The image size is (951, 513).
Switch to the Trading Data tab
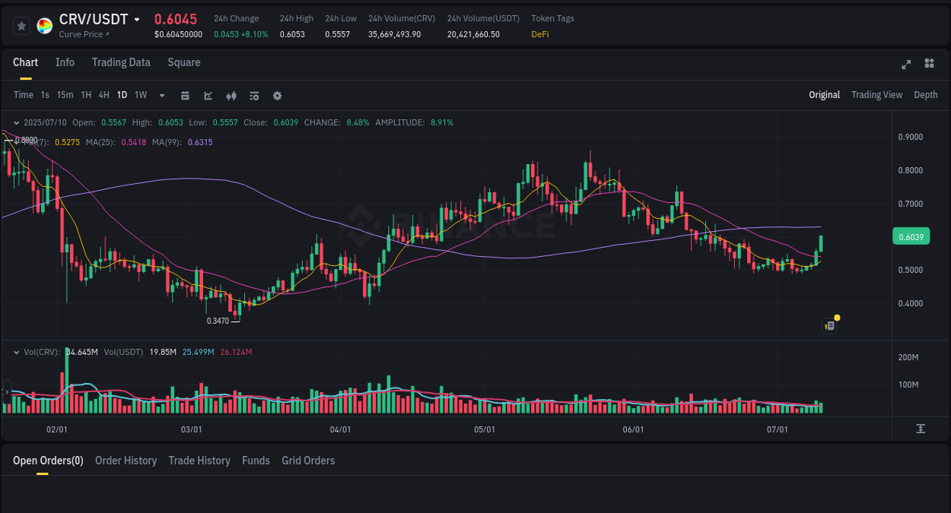121,62
